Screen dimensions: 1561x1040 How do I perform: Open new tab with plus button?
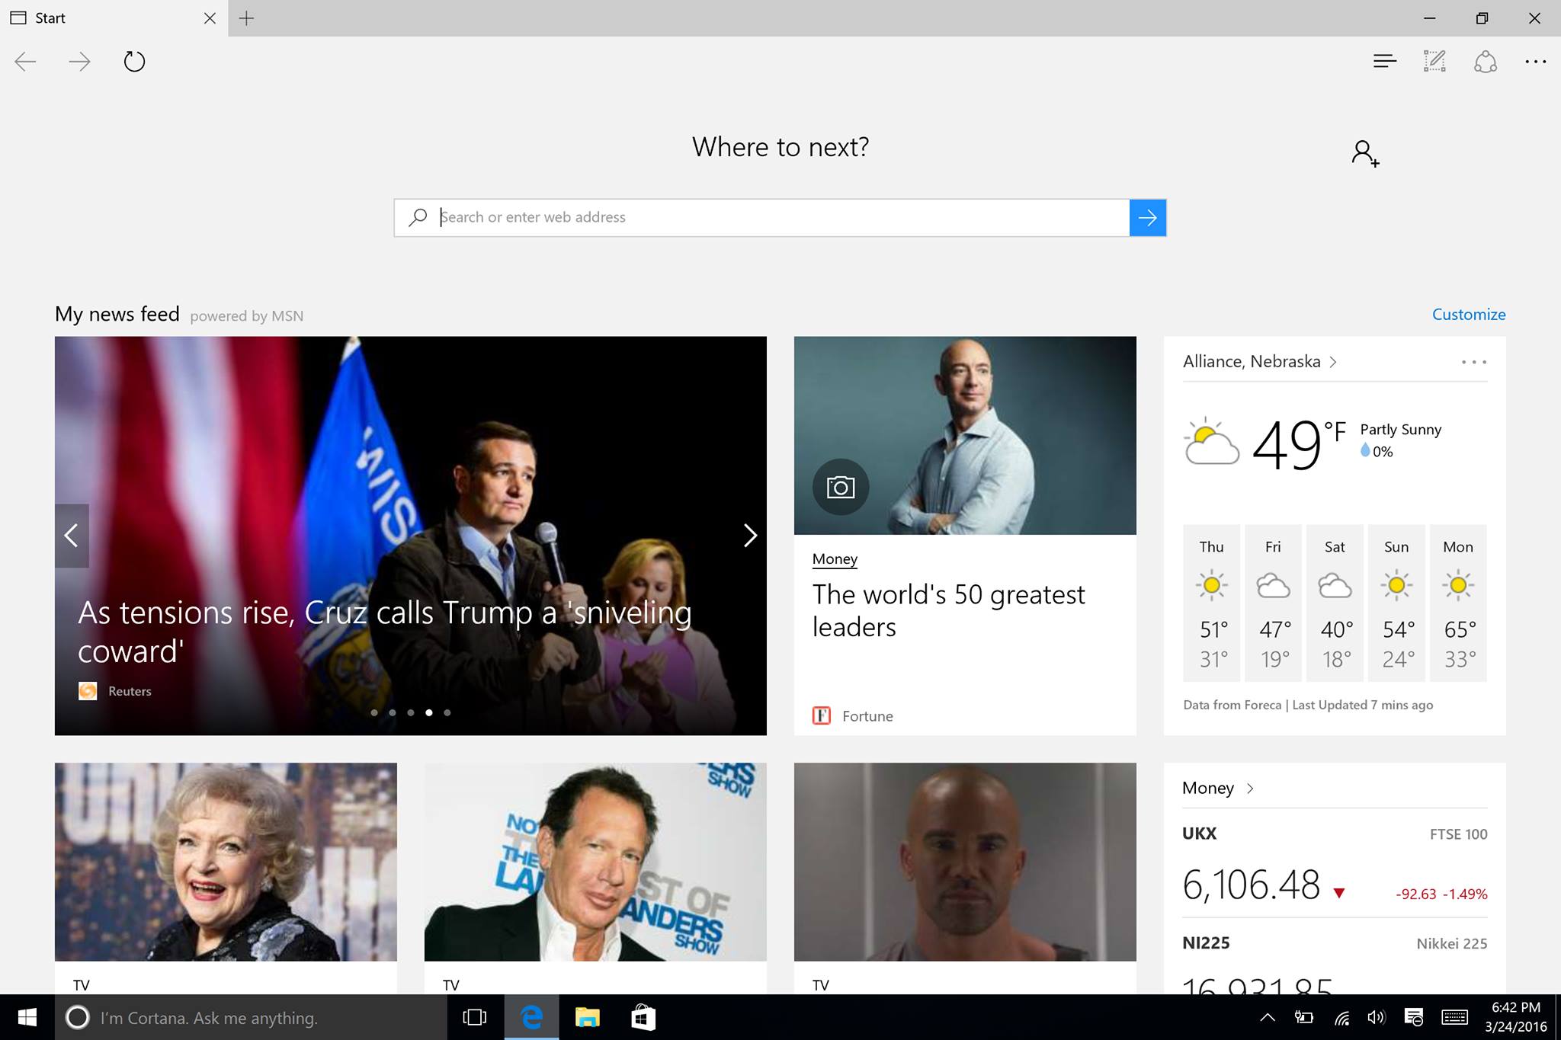pos(246,18)
